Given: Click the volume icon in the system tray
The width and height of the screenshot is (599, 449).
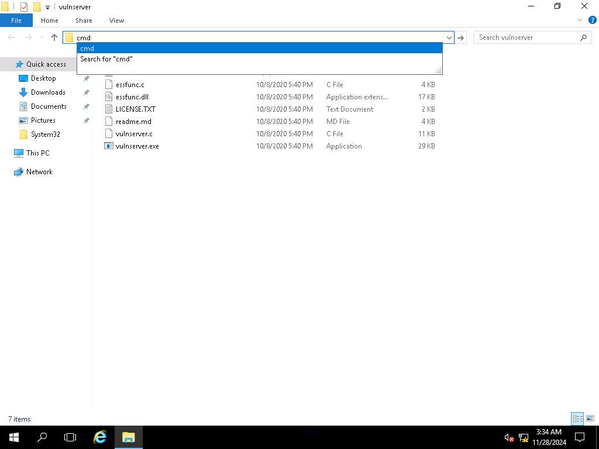Looking at the screenshot, I should pos(508,437).
